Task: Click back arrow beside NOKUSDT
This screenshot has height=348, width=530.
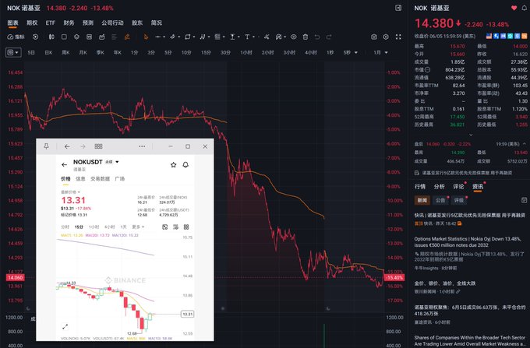Action: click(x=64, y=165)
